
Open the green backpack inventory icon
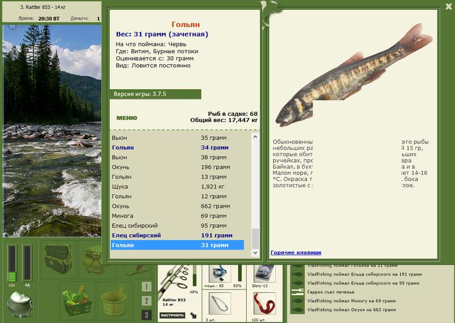59,259
